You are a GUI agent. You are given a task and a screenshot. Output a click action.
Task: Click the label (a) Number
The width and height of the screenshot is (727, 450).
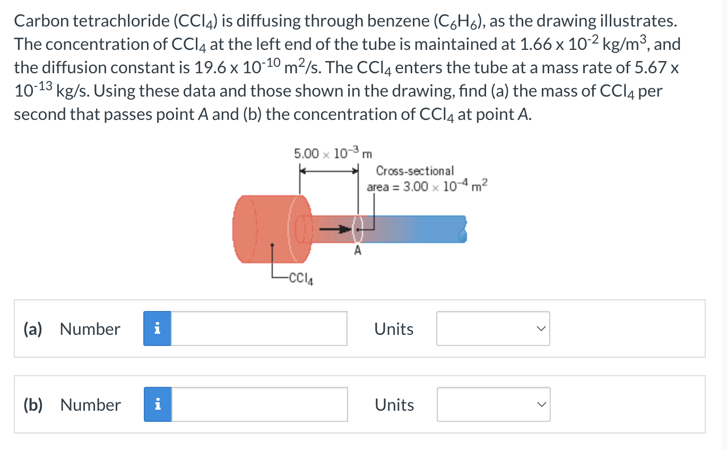click(x=72, y=328)
